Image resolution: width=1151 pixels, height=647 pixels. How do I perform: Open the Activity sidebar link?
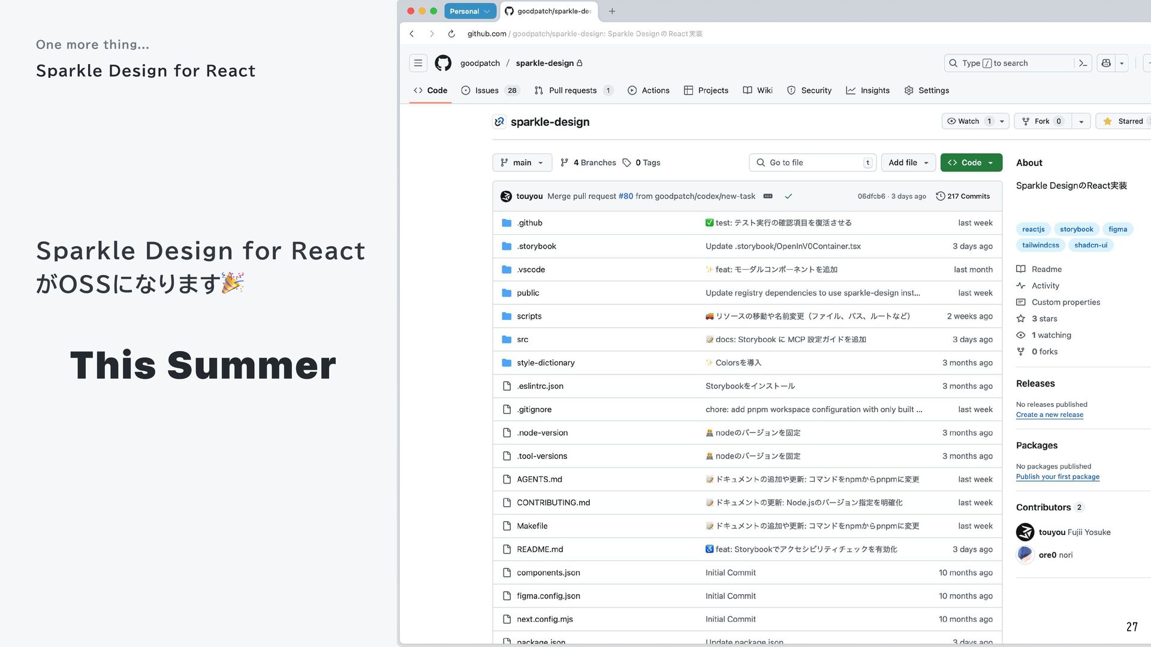click(x=1038, y=286)
